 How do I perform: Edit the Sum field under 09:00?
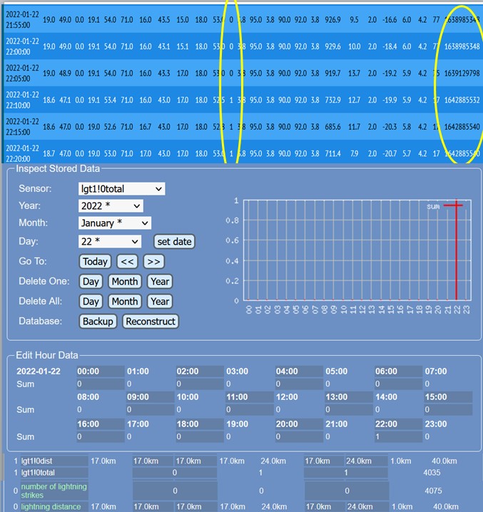(x=150, y=409)
